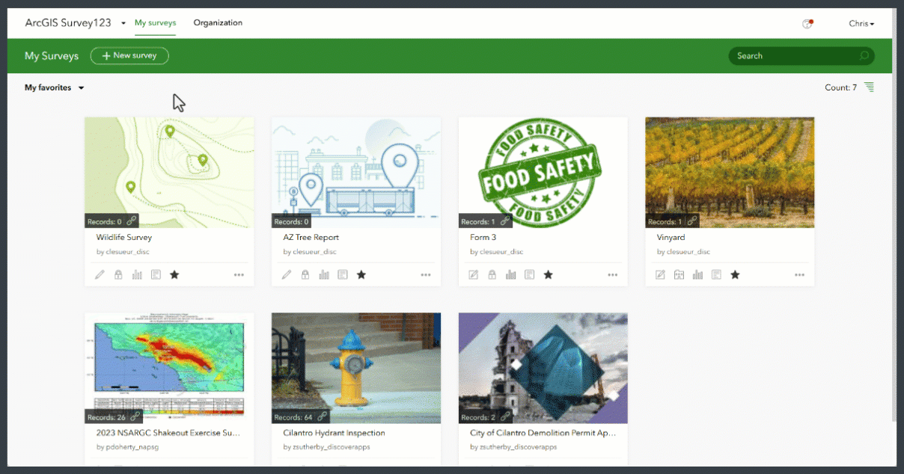Open more options for Wildlife Survey
Screen dimensions: 904x474
tap(239, 275)
